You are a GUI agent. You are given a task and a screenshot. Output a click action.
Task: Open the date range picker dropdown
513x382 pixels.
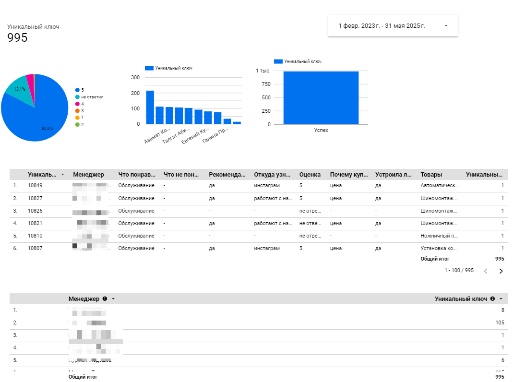coord(446,26)
